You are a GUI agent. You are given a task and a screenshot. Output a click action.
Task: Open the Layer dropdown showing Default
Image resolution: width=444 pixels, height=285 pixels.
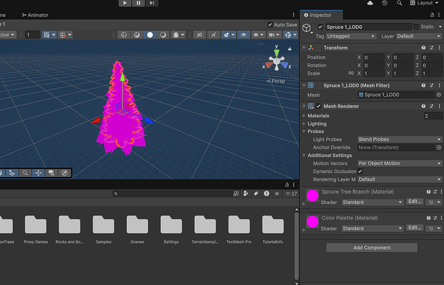click(x=419, y=36)
